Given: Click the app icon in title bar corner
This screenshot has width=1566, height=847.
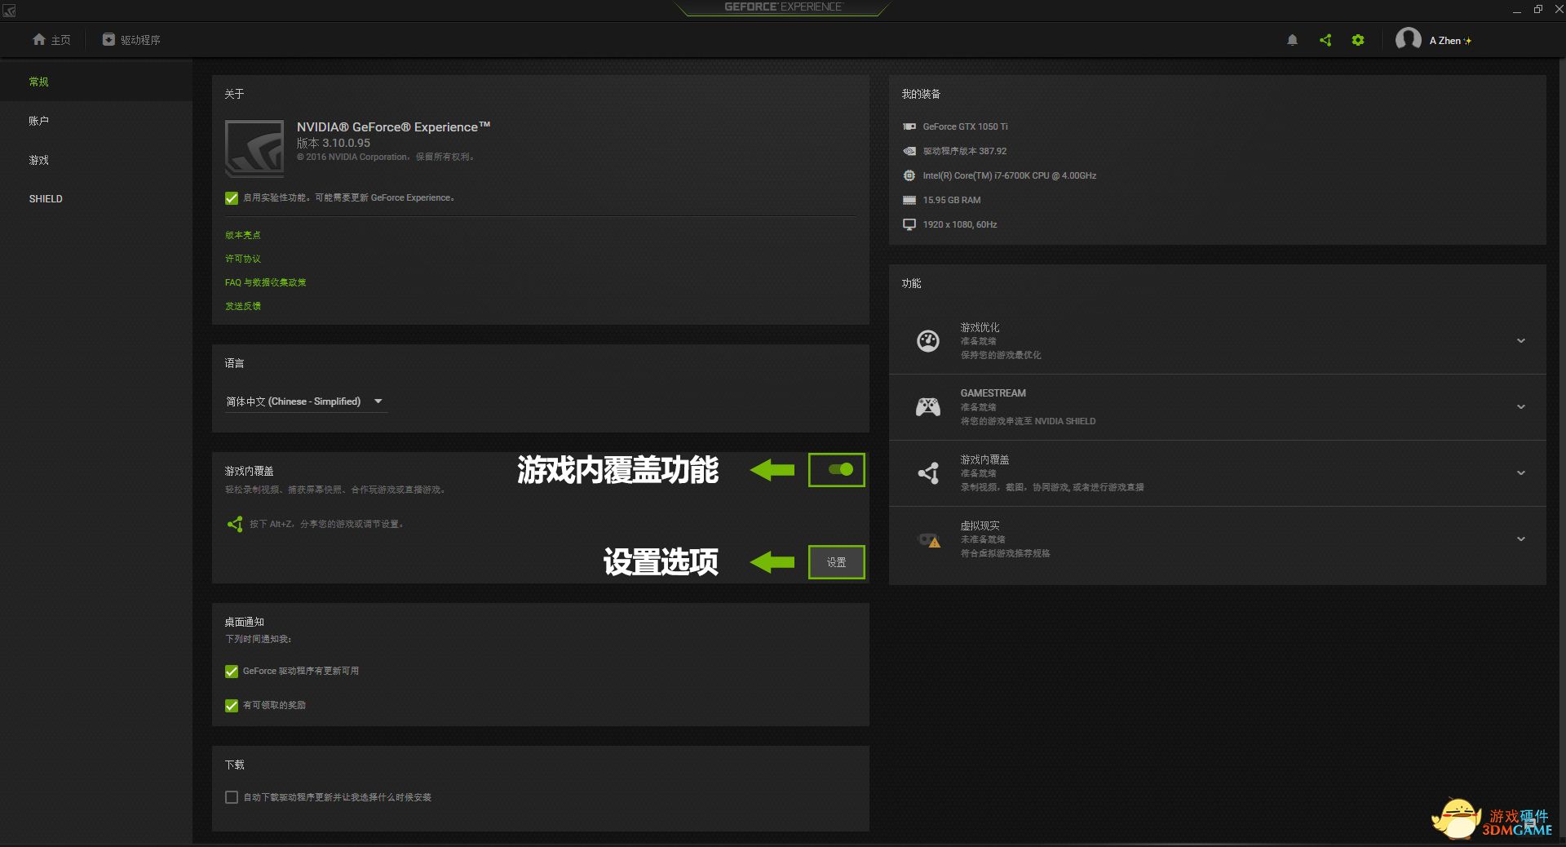Looking at the screenshot, I should click(x=9, y=10).
